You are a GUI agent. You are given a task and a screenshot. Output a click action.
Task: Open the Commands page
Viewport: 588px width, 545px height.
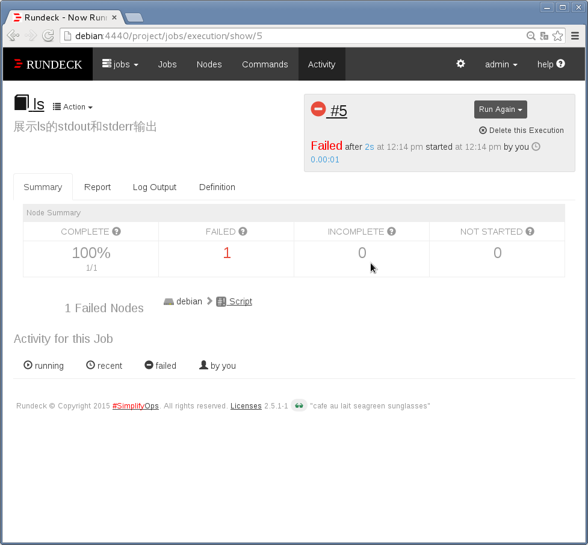tap(265, 64)
